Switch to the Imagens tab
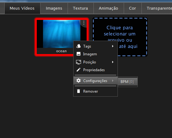Image resolution: width=172 pixels, height=138 pixels. pos(54,8)
